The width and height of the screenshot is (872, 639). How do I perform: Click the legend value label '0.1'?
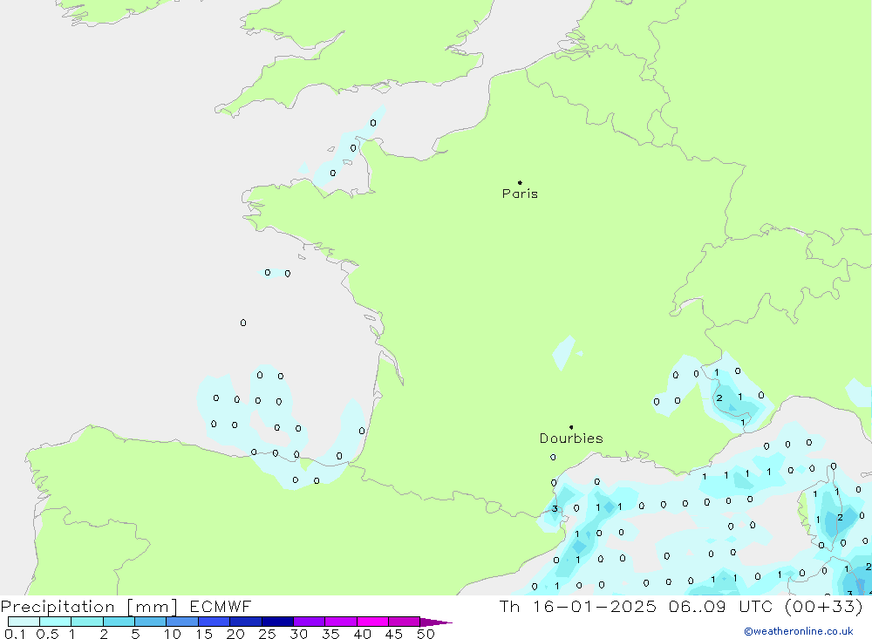[15, 634]
